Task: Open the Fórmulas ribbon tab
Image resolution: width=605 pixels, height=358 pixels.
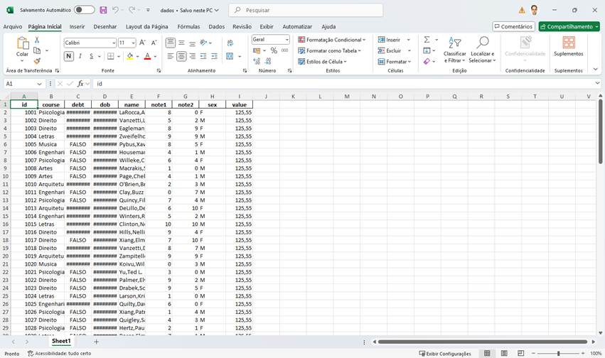Action: pyautogui.click(x=188, y=26)
